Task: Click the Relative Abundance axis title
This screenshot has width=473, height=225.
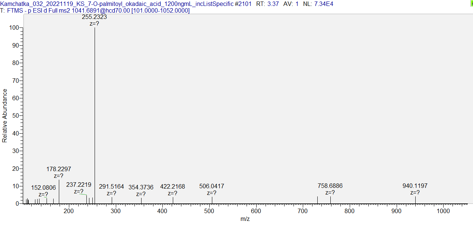Action: coord(5,115)
